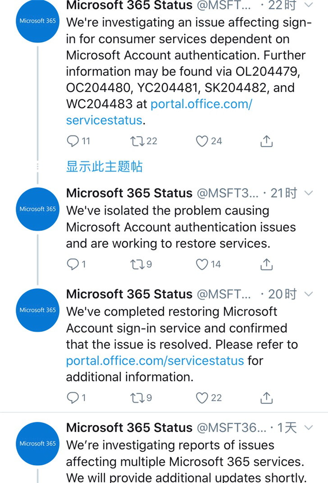The height and width of the screenshot is (483, 328).
Task: Reply to the sign-in issue tweet
Action: [x=73, y=141]
